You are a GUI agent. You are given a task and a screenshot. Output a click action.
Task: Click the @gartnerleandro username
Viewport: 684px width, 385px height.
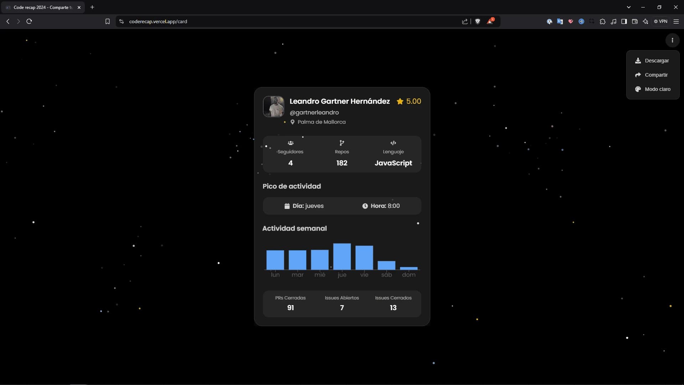coord(314,112)
